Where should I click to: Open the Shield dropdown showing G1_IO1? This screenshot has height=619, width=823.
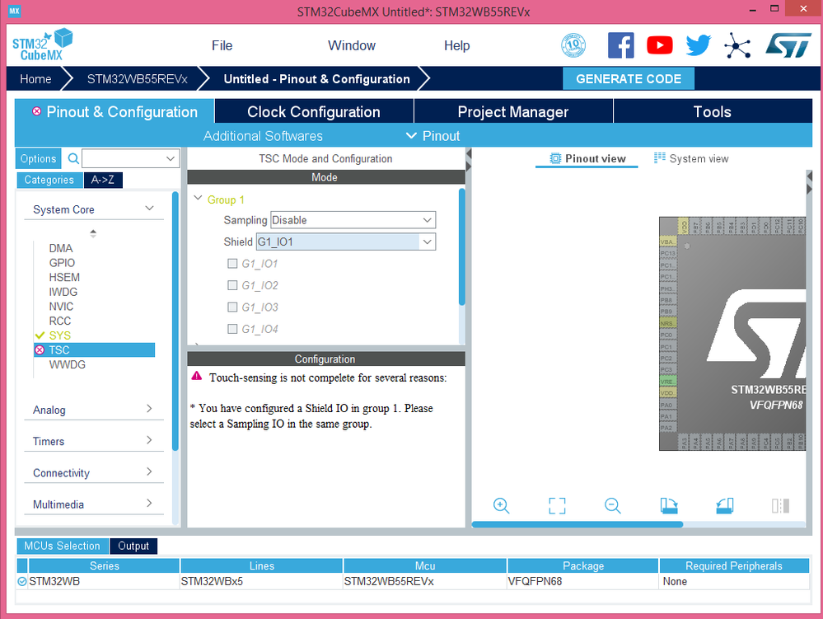pyautogui.click(x=346, y=242)
